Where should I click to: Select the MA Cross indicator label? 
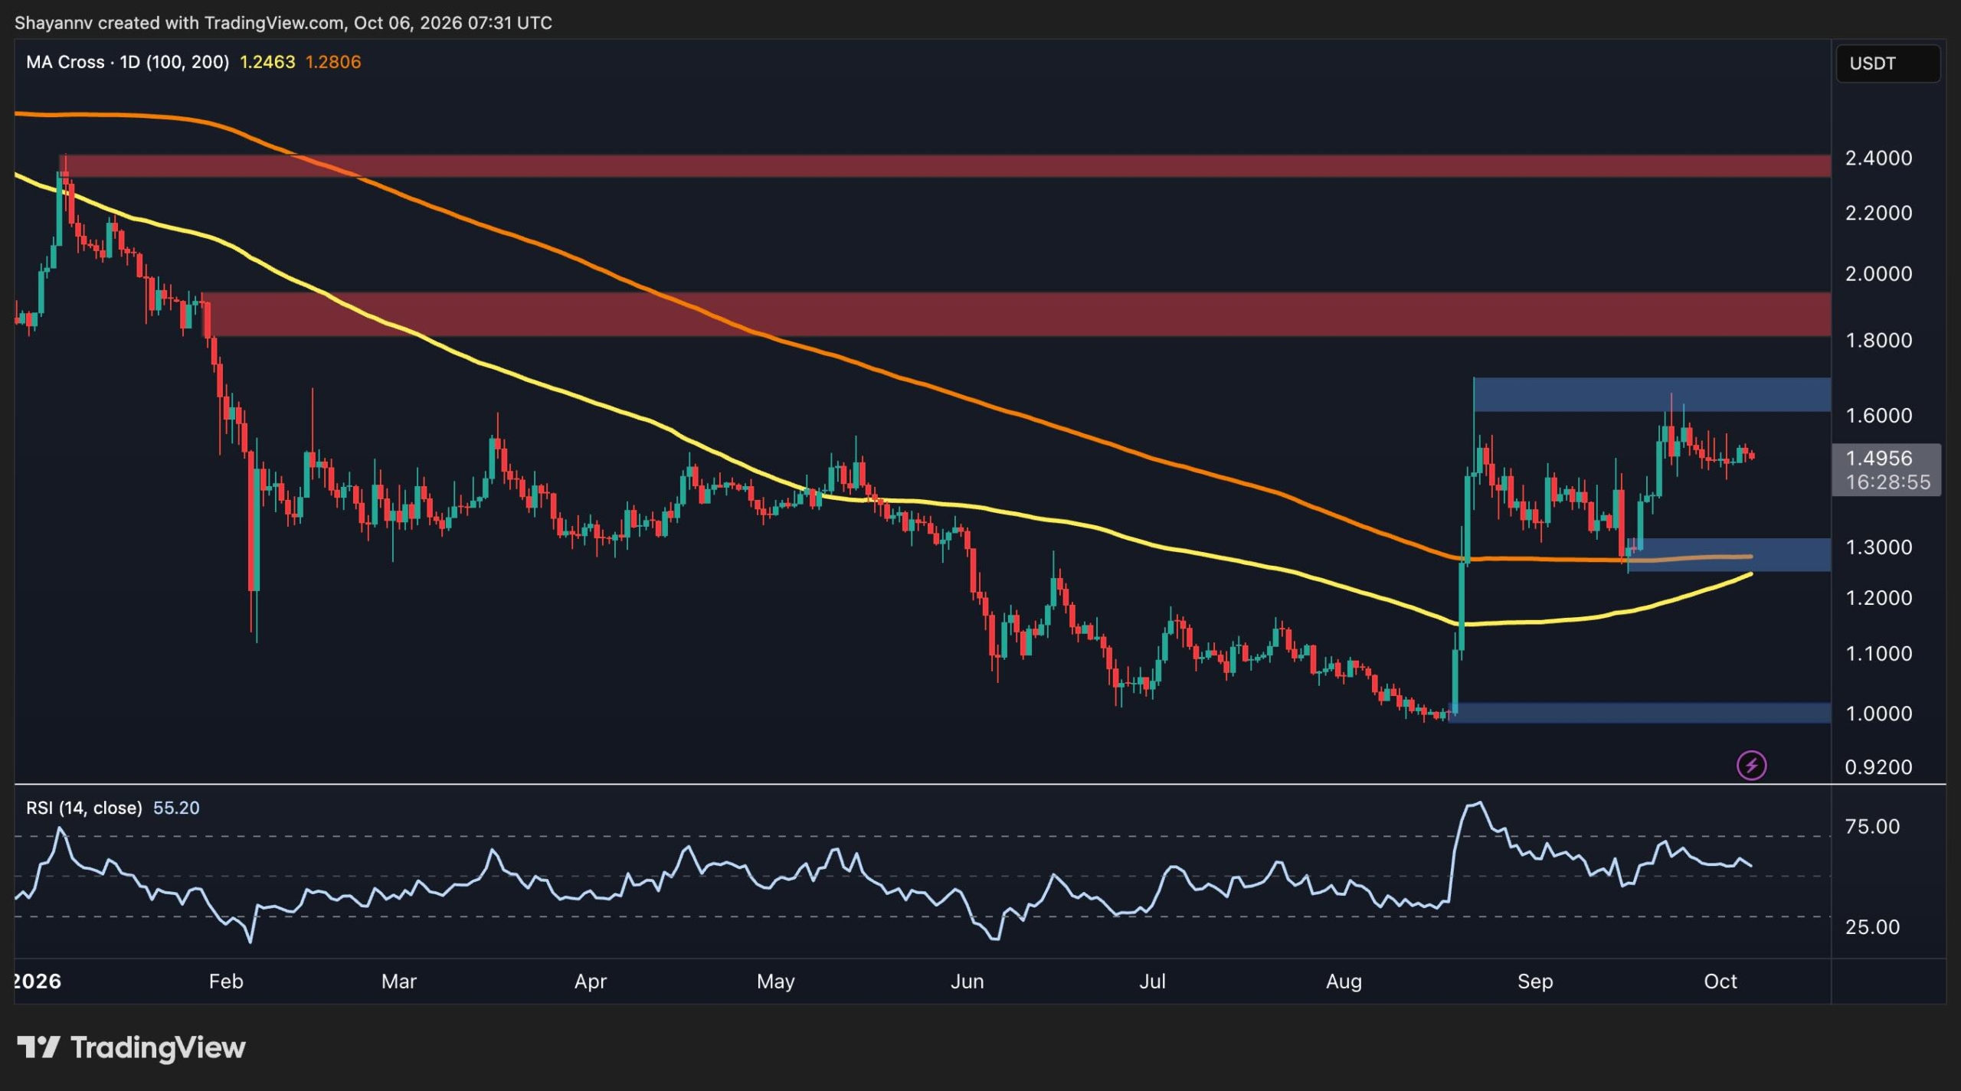[128, 62]
